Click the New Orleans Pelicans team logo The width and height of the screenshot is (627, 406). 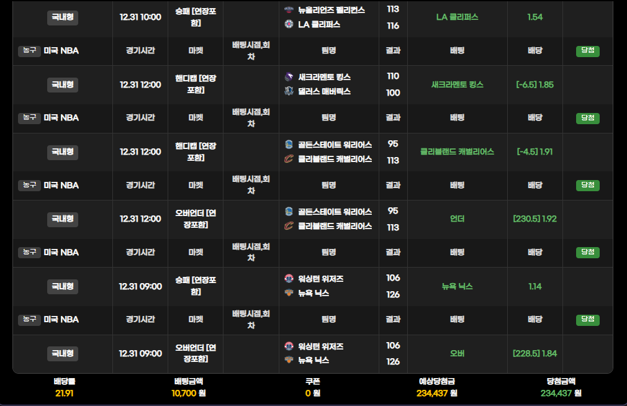coord(289,10)
